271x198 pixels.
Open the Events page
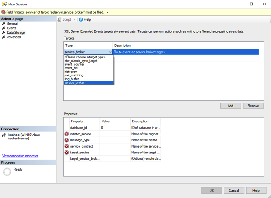pos(12,28)
